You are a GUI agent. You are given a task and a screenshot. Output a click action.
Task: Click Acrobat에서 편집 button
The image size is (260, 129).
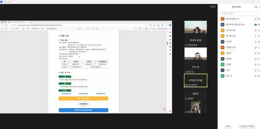pos(162,29)
